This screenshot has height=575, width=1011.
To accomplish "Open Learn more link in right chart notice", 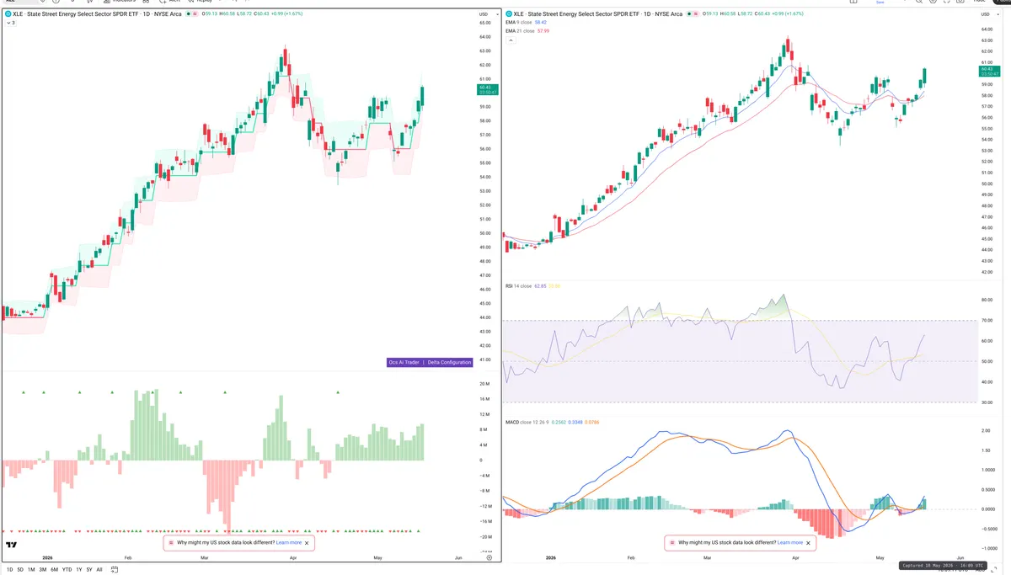I will click(x=789, y=543).
